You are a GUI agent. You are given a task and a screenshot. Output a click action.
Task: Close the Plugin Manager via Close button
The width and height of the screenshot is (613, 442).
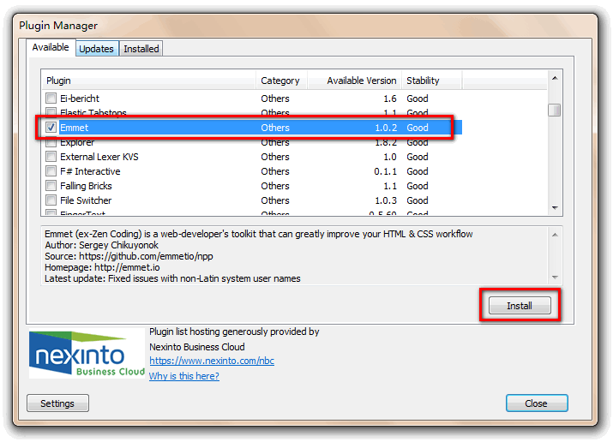click(x=537, y=403)
